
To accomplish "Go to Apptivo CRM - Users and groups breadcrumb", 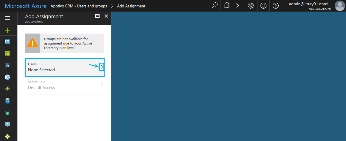I will [79, 6].
